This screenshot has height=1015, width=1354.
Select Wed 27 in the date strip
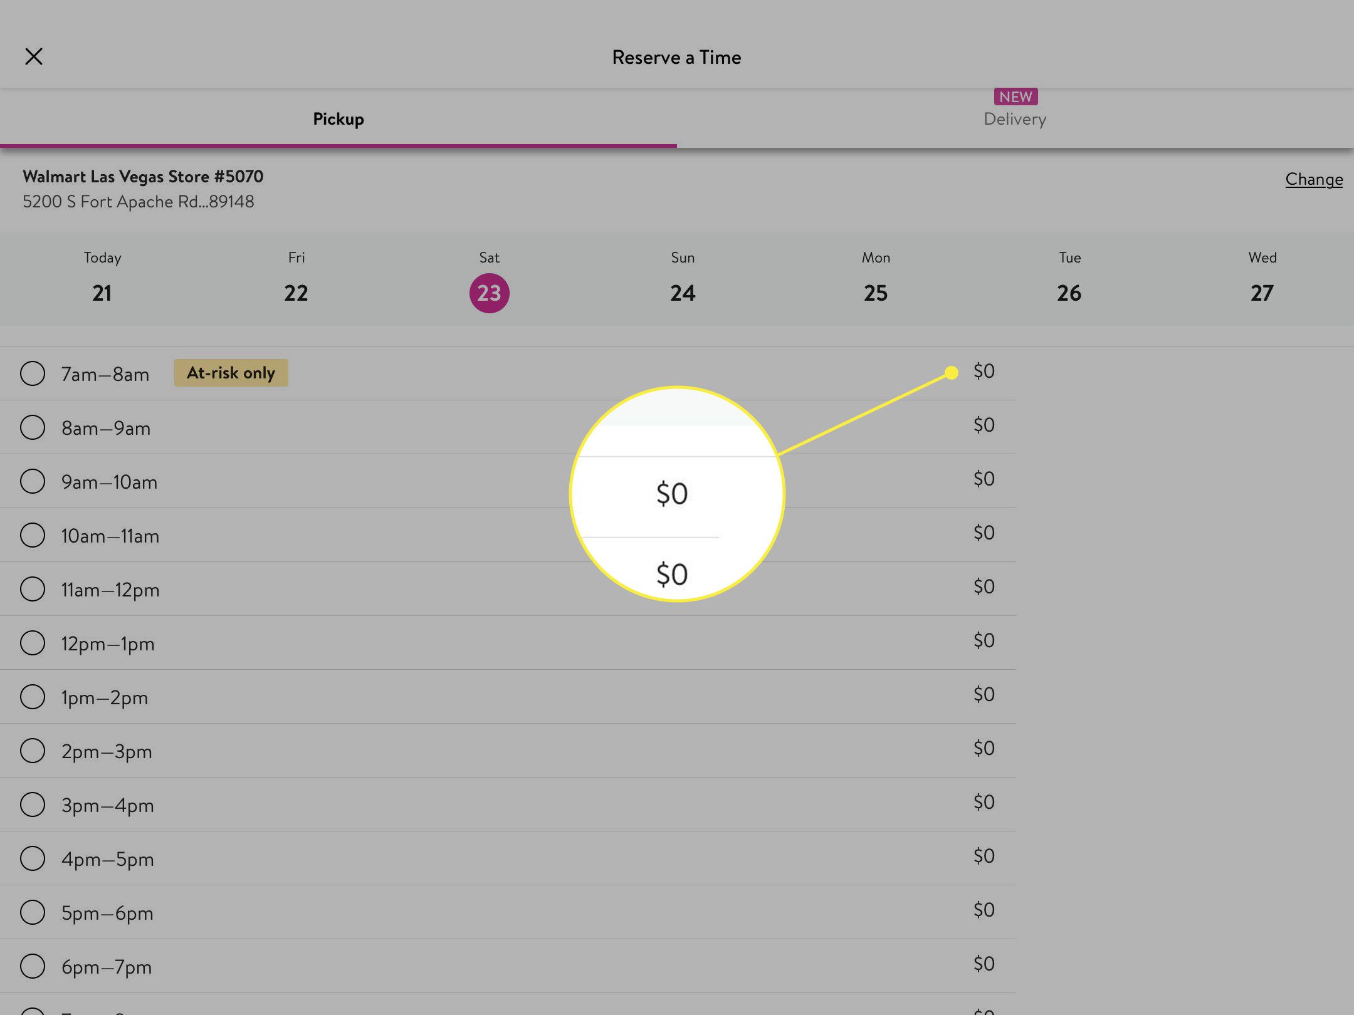click(1262, 278)
